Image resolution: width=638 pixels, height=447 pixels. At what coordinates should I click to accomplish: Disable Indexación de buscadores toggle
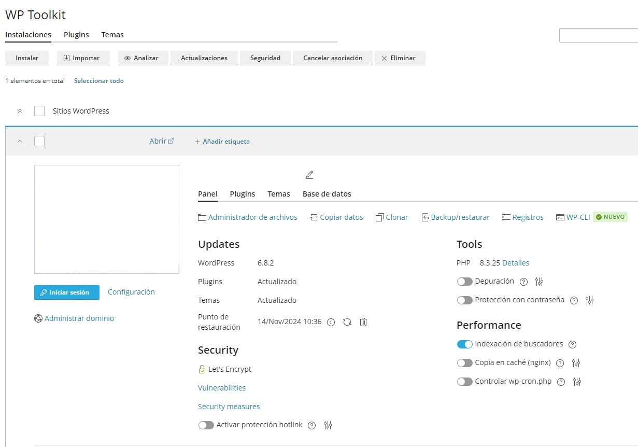tap(464, 344)
